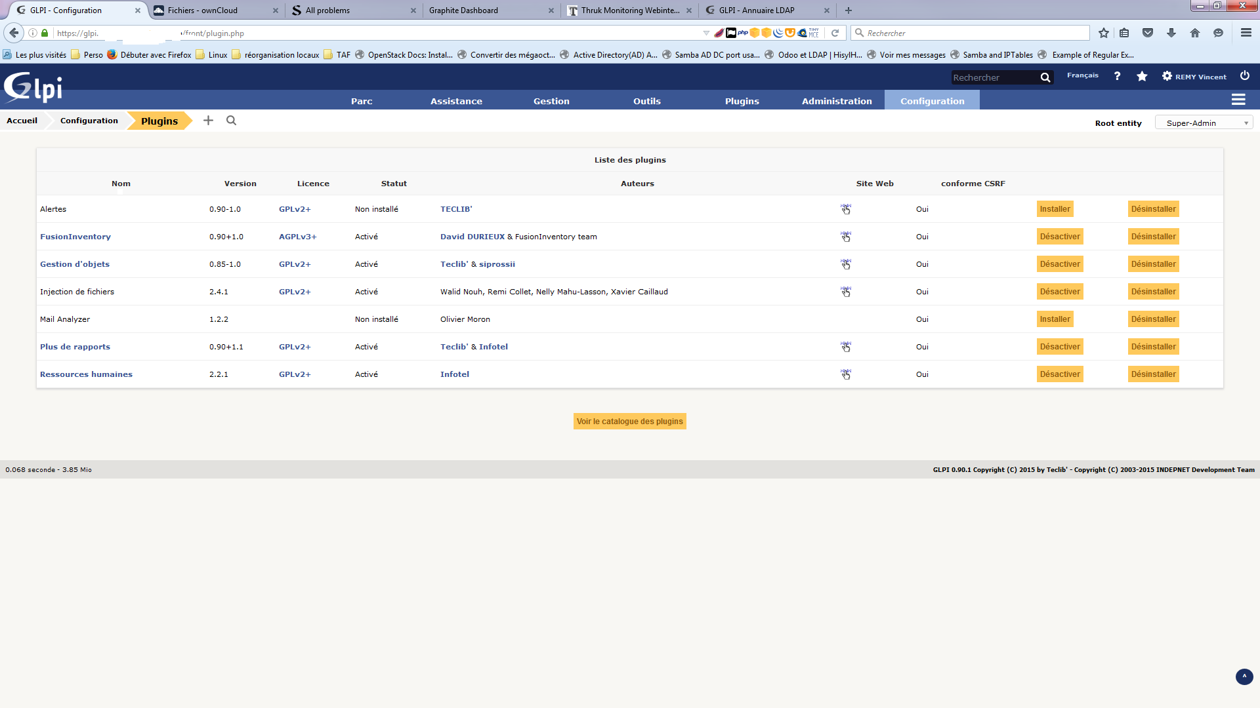
Task: Bookmark this page with Firefox star
Action: pos(1104,33)
